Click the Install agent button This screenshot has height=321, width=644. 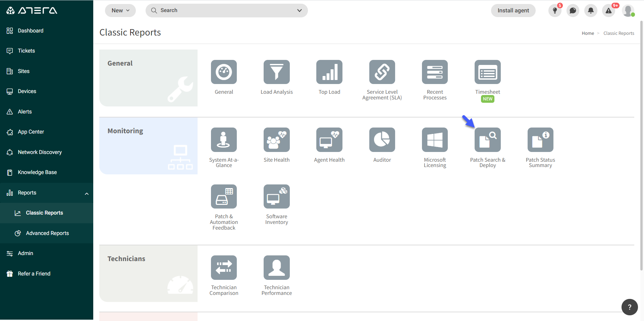pyautogui.click(x=513, y=11)
